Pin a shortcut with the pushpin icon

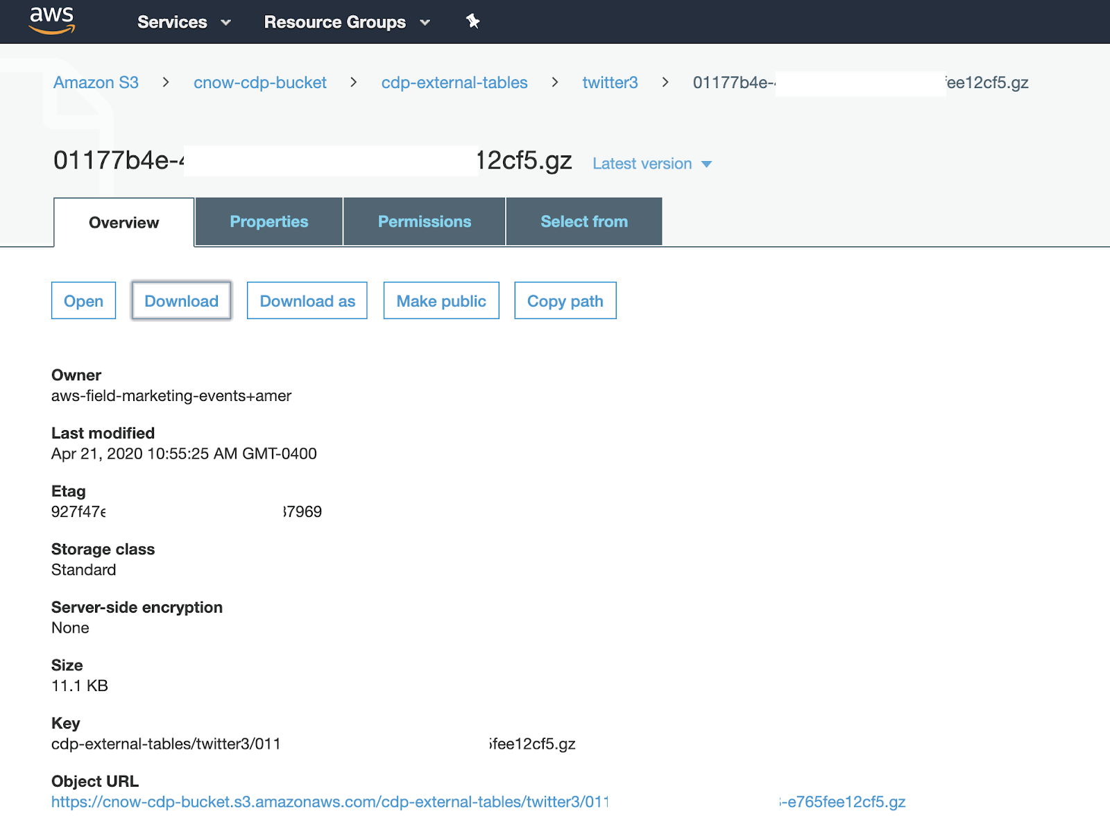473,22
